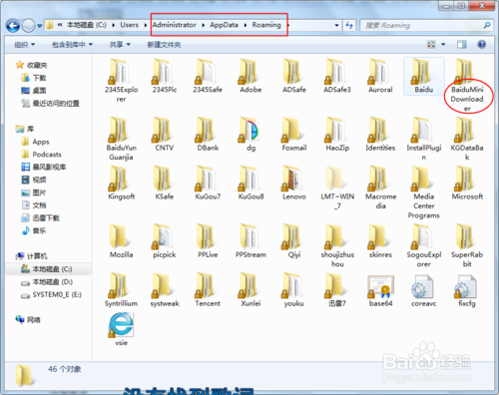This screenshot has height=395, width=499.
Task: Select the Baidu folder
Action: point(424,76)
